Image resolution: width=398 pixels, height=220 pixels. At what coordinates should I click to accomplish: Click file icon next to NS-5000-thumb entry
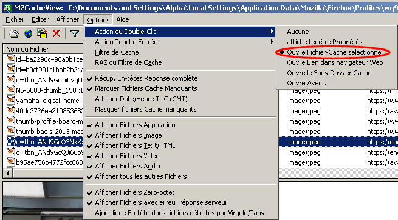click(x=10, y=90)
